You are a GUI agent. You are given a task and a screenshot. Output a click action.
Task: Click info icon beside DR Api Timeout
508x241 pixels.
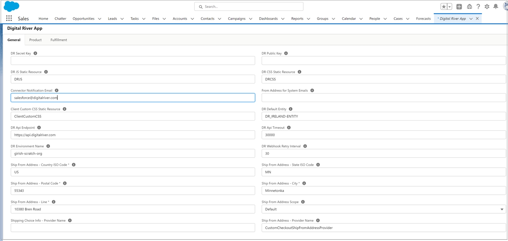pos(289,128)
